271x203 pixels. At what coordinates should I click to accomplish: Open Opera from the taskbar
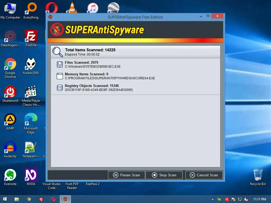coord(53,199)
